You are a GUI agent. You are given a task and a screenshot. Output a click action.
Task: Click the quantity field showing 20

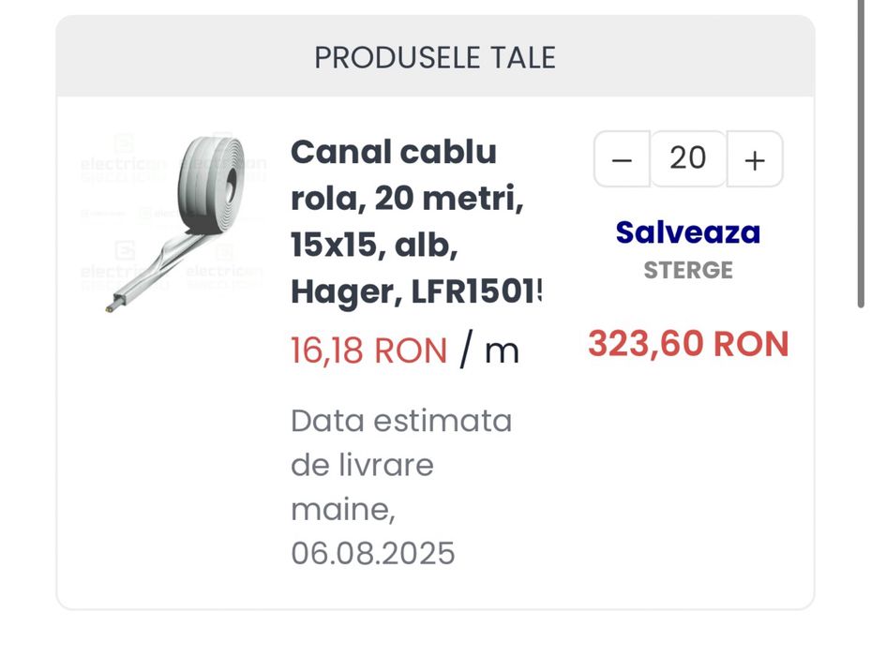pyautogui.click(x=687, y=158)
